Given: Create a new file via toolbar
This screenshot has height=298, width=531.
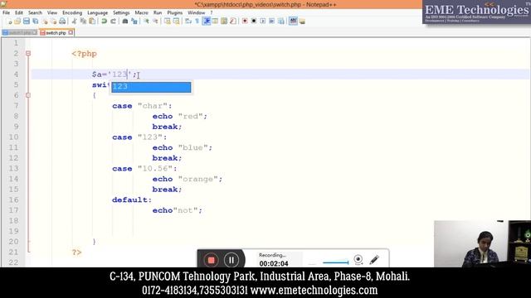Looking at the screenshot, I should [9, 22].
